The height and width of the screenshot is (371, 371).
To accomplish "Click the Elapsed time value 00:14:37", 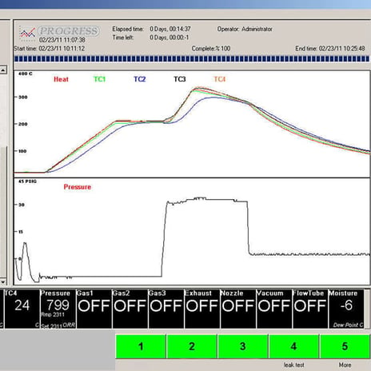I will click(170, 29).
